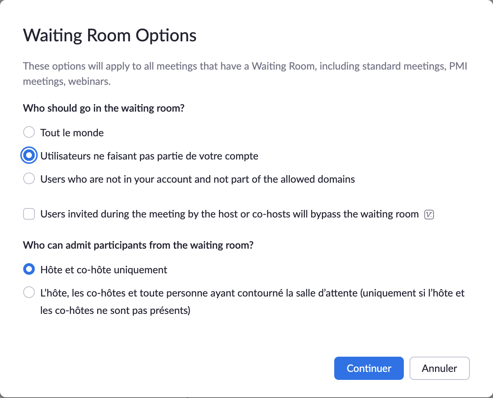Click the 'Users invited during the meeting' label text

[229, 214]
